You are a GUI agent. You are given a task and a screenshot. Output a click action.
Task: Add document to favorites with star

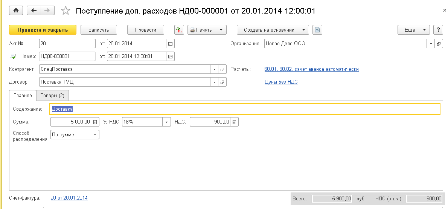[66, 11]
